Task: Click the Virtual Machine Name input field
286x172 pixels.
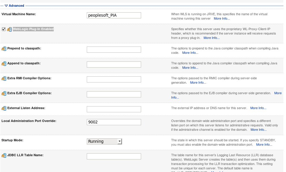Action: click(x=114, y=15)
